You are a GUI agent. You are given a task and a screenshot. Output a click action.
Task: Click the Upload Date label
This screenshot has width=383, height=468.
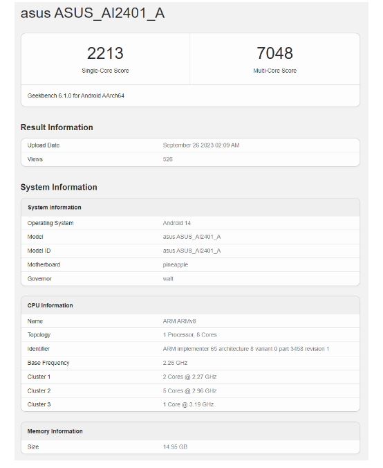(44, 145)
